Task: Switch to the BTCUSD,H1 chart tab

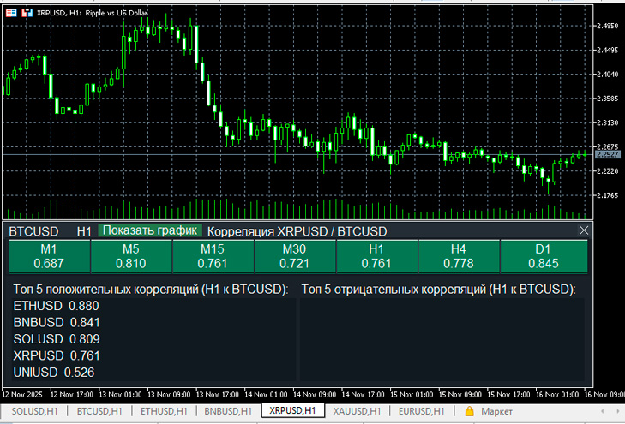Action: click(x=99, y=412)
